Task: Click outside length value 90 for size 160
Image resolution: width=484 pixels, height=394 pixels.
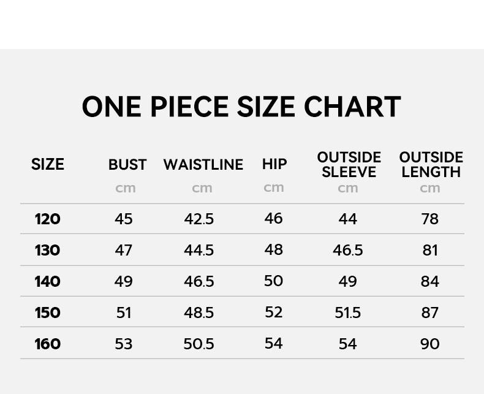Action: pyautogui.click(x=430, y=344)
